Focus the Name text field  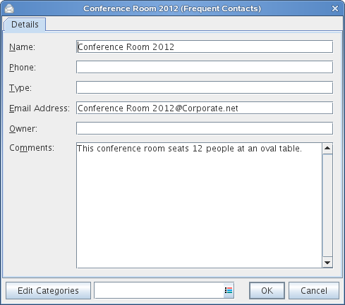pos(205,46)
